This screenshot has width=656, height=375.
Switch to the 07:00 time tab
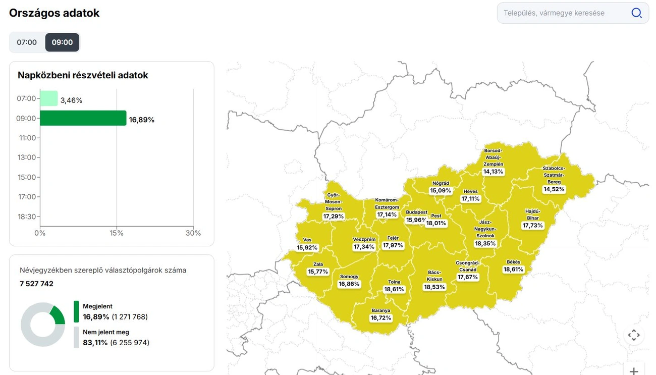(x=27, y=42)
